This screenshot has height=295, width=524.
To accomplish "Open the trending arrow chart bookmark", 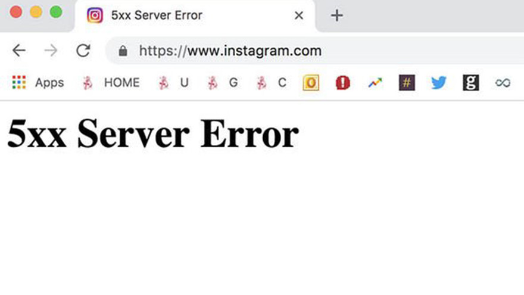I will (375, 83).
